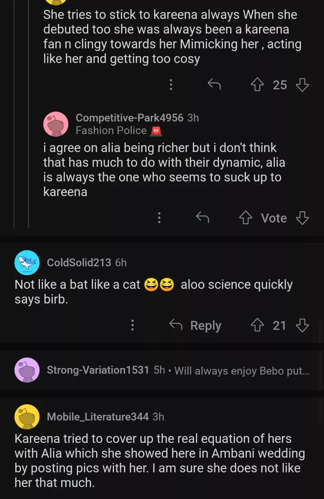Screen dimensions: 324x499
Task: View ColdSolid213's shark avatar
Action: point(27,263)
